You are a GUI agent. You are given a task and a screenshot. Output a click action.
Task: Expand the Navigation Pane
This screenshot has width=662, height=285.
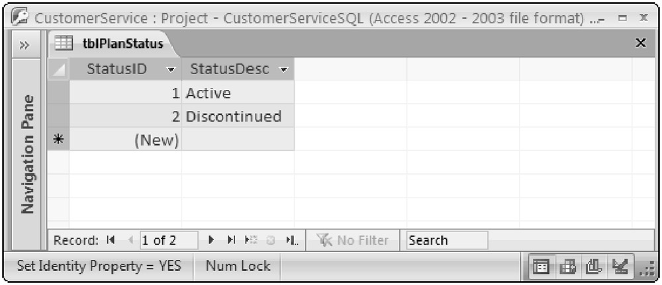[24, 45]
